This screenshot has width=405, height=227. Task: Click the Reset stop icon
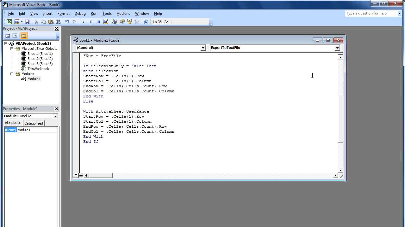click(x=98, y=22)
